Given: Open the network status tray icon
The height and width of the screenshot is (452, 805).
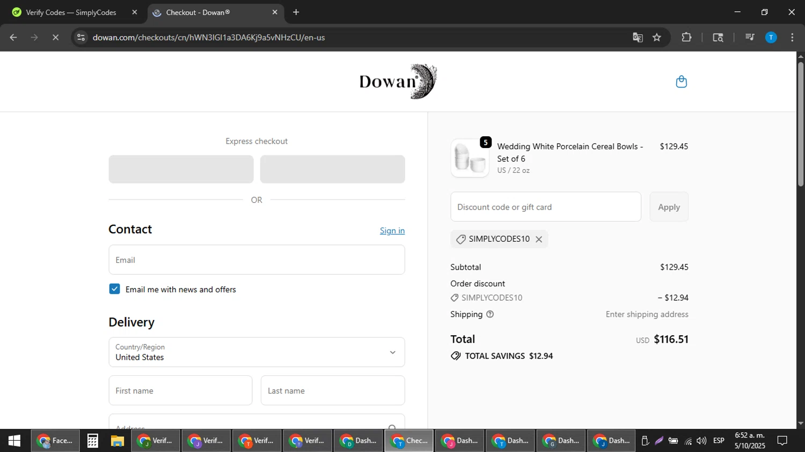Looking at the screenshot, I should (x=688, y=441).
